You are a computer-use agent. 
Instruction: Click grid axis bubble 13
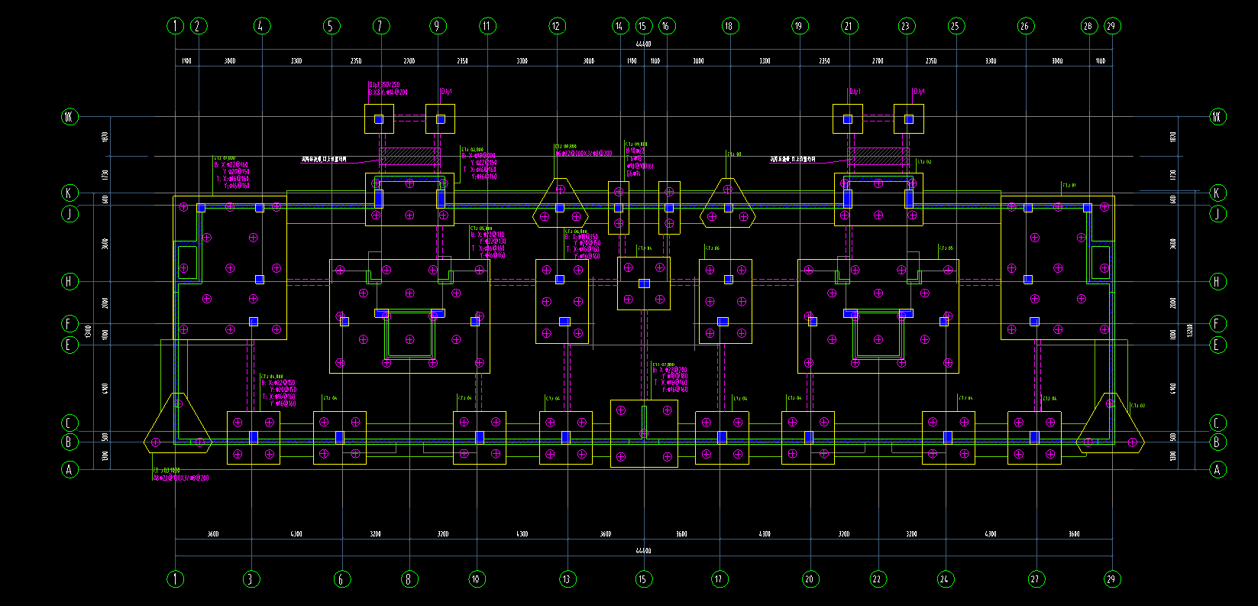pyautogui.click(x=567, y=578)
